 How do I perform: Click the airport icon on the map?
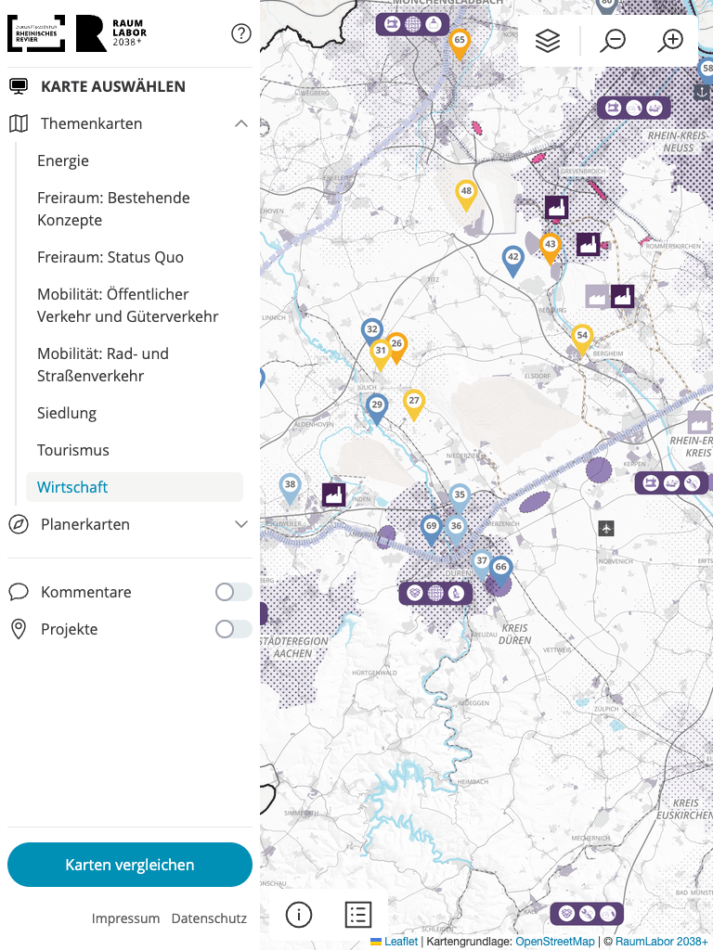pos(607,528)
